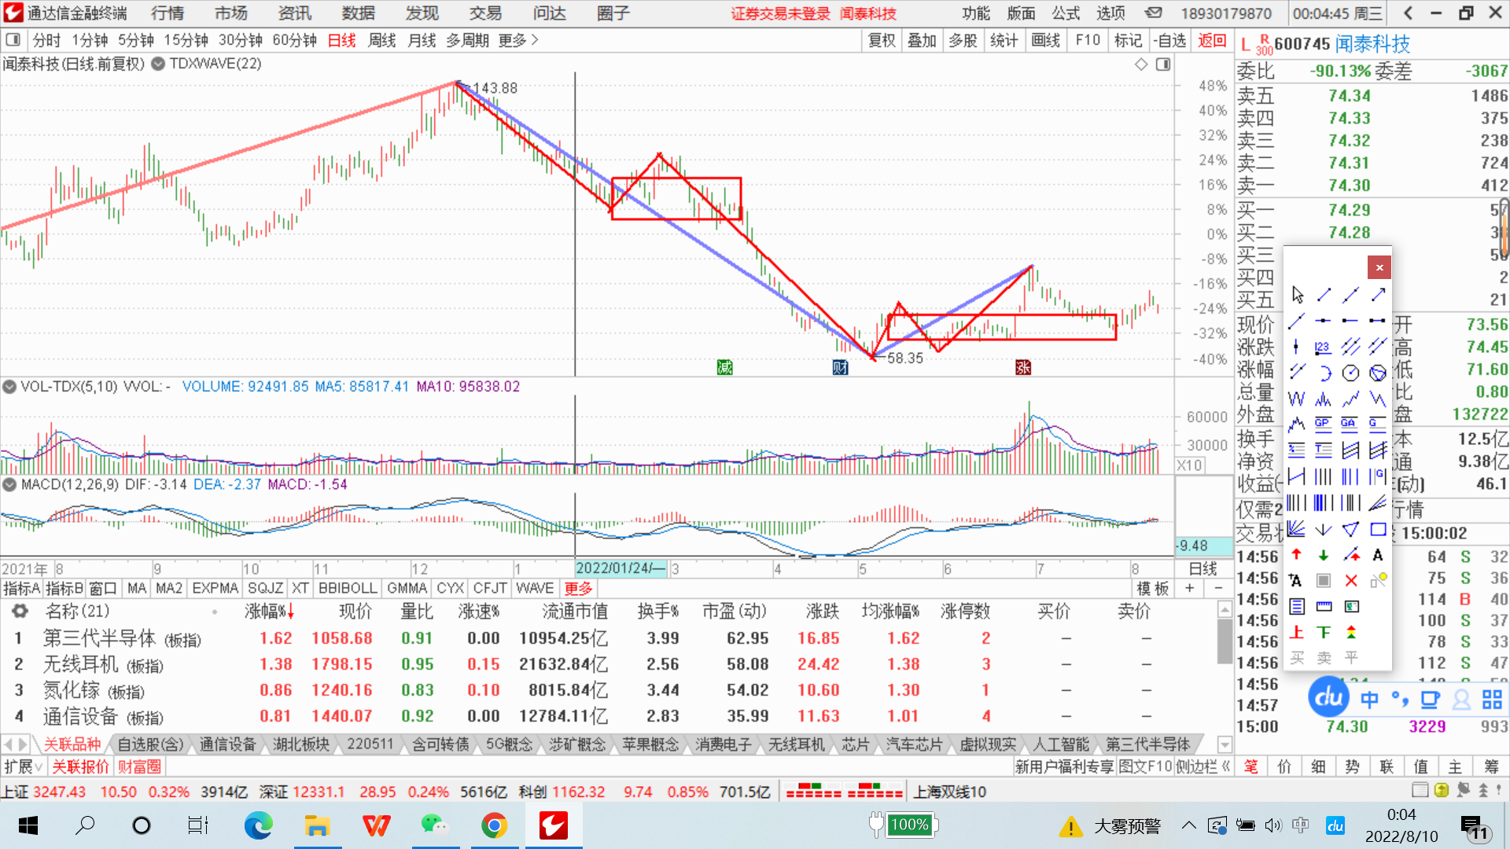Choose the red up arrow marker tool

tap(1297, 555)
